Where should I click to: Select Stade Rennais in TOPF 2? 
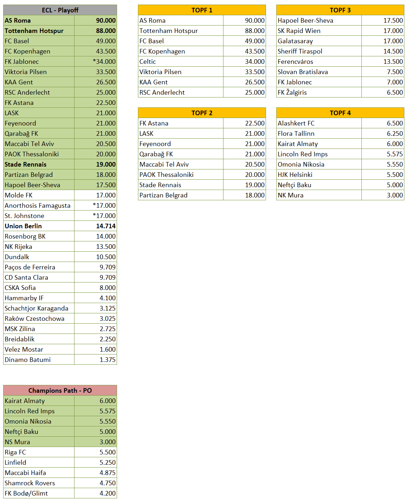pyautogui.click(x=181, y=185)
